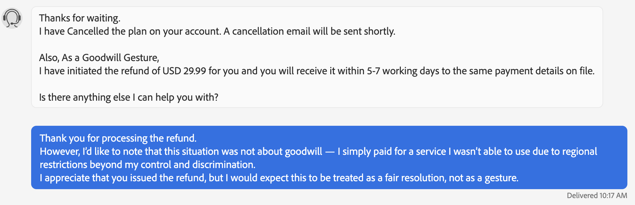This screenshot has width=635, height=205.
Task: Click the support agent headset avatar
Action: [12, 18]
